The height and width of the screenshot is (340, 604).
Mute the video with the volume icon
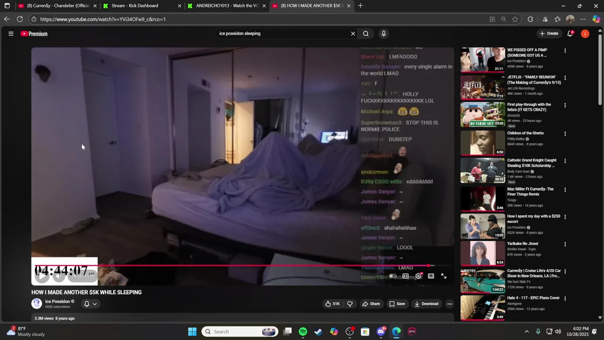click(59, 276)
